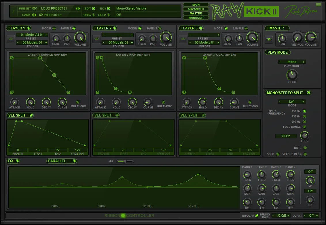Screen dimensions: 326x225
Task: Click the Band 1 FREQ knob
Action: pos(247,175)
